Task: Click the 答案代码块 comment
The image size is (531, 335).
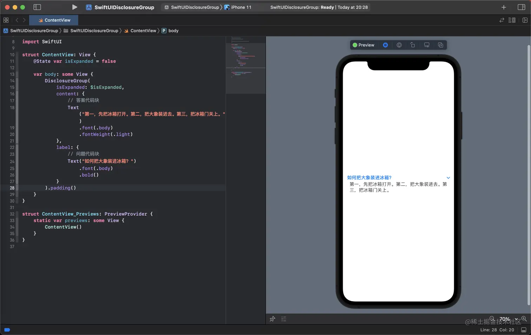Action: point(83,100)
